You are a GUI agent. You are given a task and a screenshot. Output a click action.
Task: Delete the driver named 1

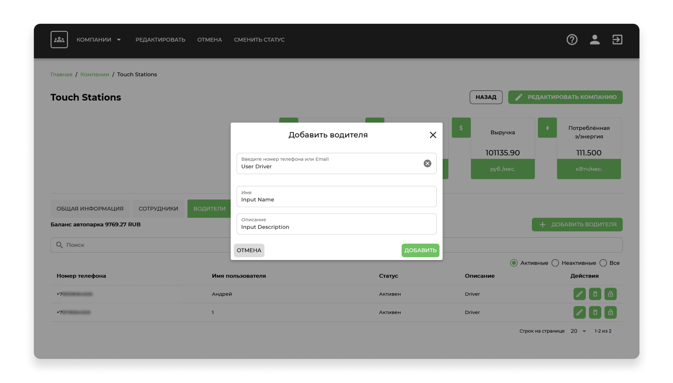[595, 312]
